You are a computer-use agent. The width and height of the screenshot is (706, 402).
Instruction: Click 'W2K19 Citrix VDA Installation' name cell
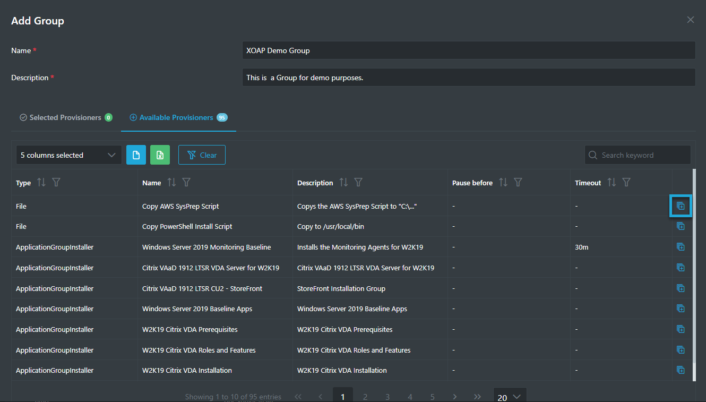point(187,370)
